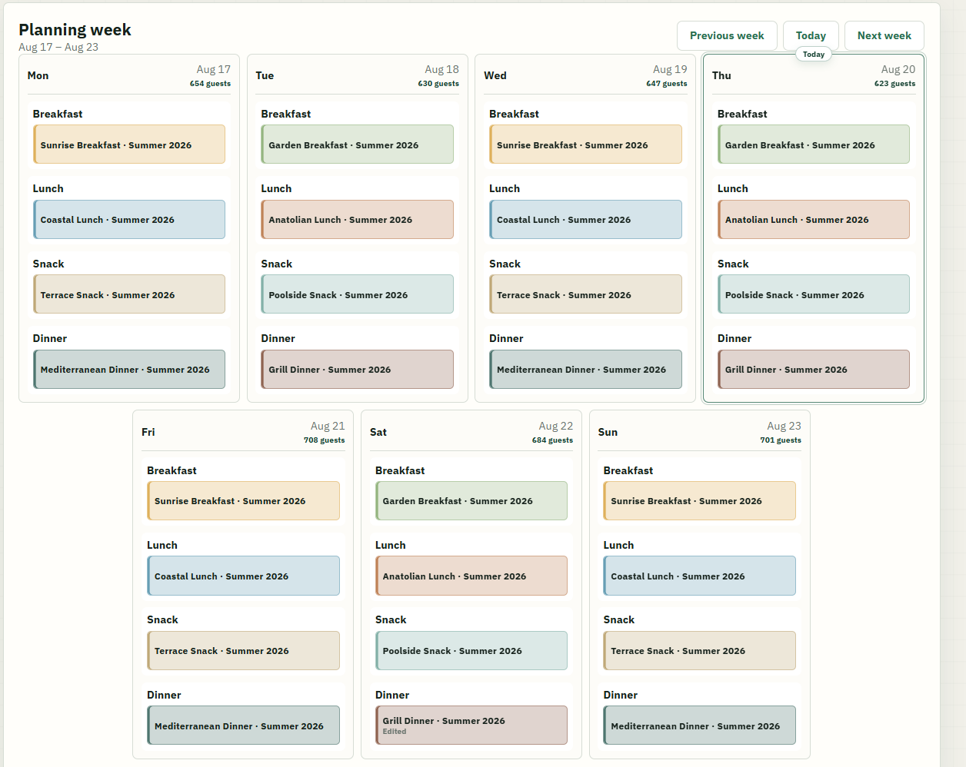Open Thursday's Grill Dinner card
The width and height of the screenshot is (966, 767).
point(814,370)
